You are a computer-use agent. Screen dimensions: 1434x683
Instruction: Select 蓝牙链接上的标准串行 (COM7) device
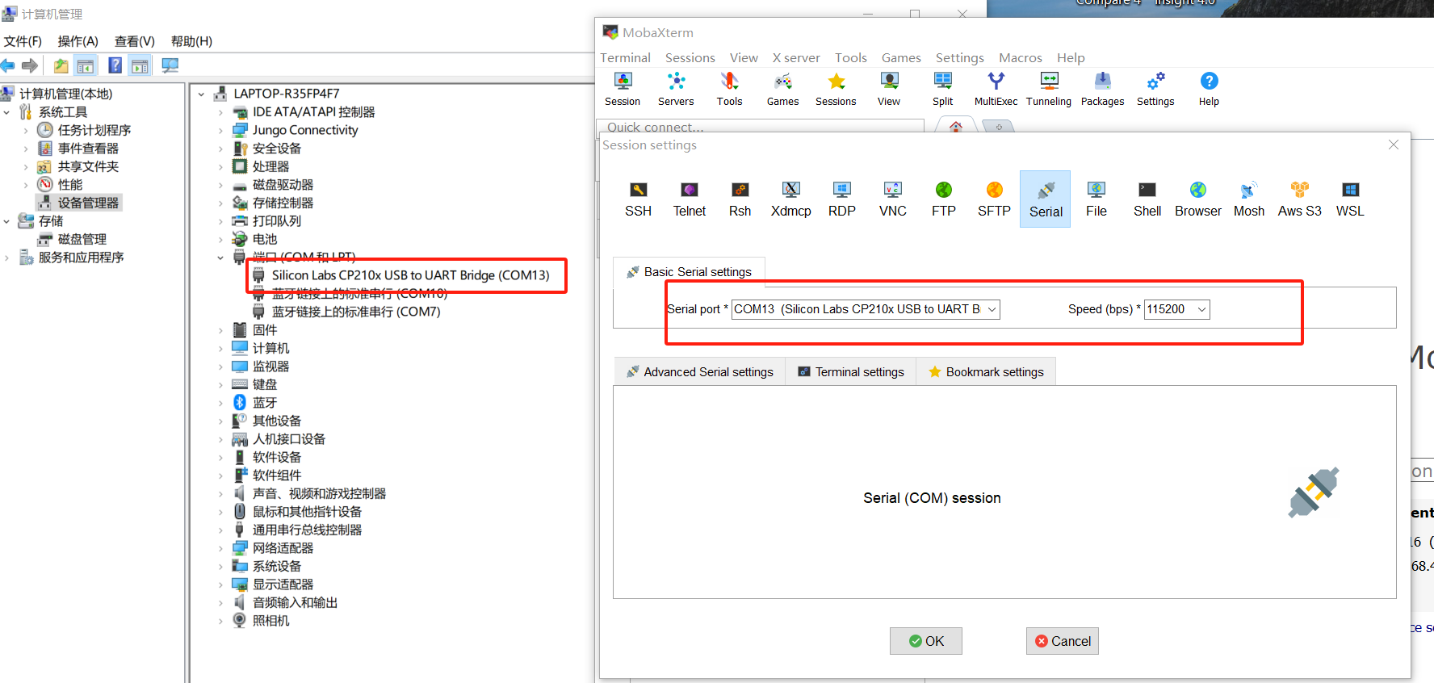[x=356, y=312]
